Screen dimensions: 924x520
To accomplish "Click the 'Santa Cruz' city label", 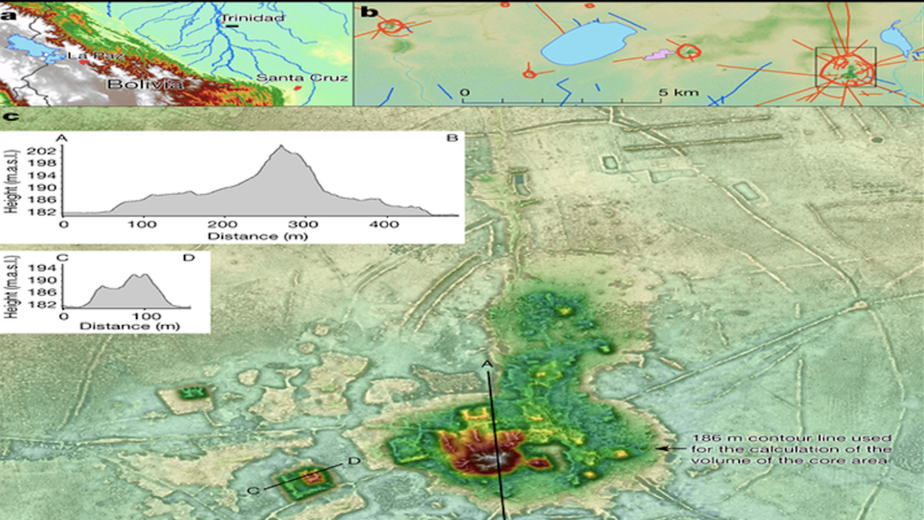I will tap(302, 78).
